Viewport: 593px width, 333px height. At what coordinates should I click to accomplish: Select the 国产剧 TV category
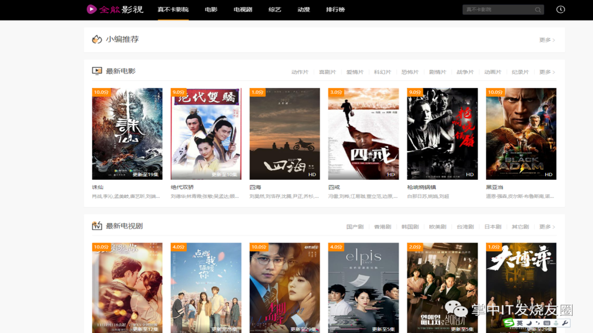coord(355,227)
